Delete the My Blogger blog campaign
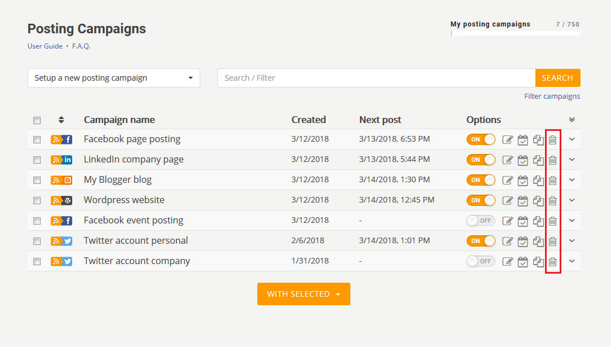This screenshot has height=347, width=611. (x=552, y=180)
